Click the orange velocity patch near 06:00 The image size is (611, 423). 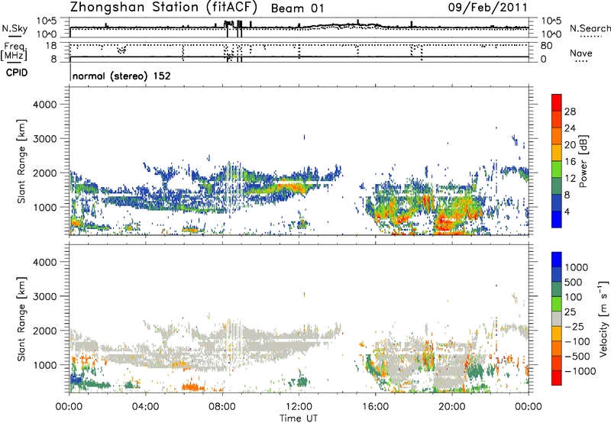coord(193,387)
